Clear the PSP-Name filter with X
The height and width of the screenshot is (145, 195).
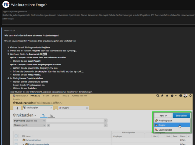coord(106,121)
